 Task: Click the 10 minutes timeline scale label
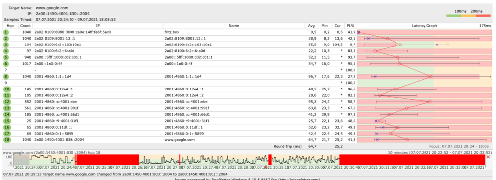tap(440, 152)
